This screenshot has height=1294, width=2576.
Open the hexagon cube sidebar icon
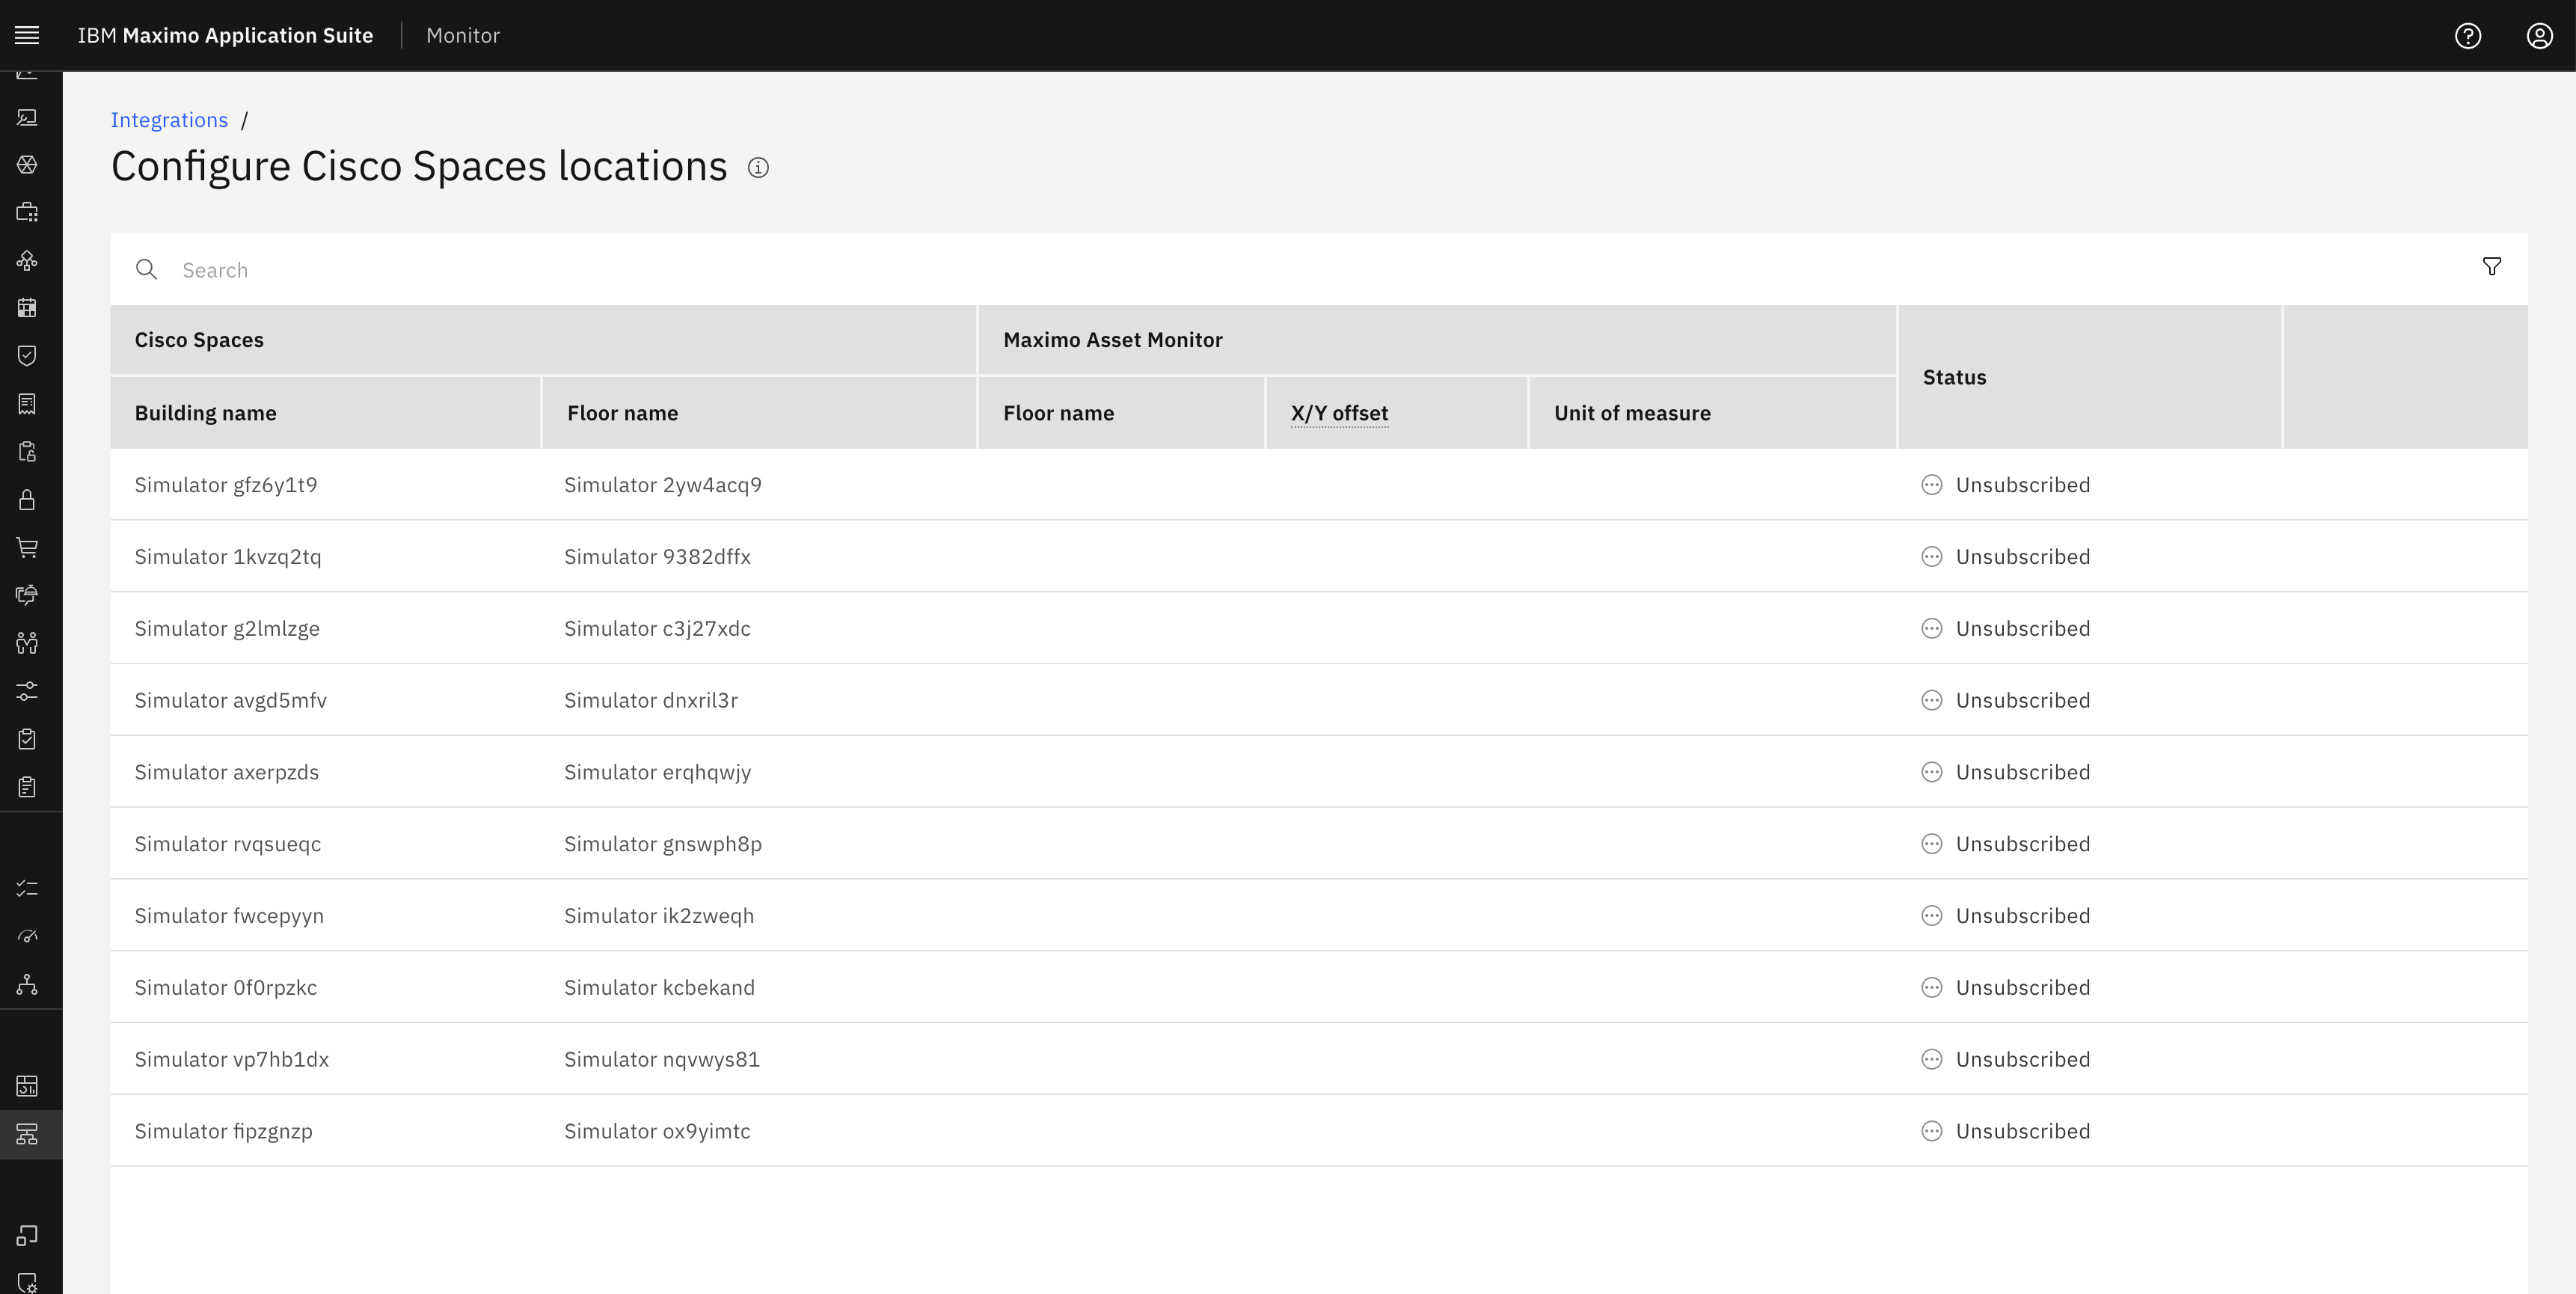[x=27, y=164]
